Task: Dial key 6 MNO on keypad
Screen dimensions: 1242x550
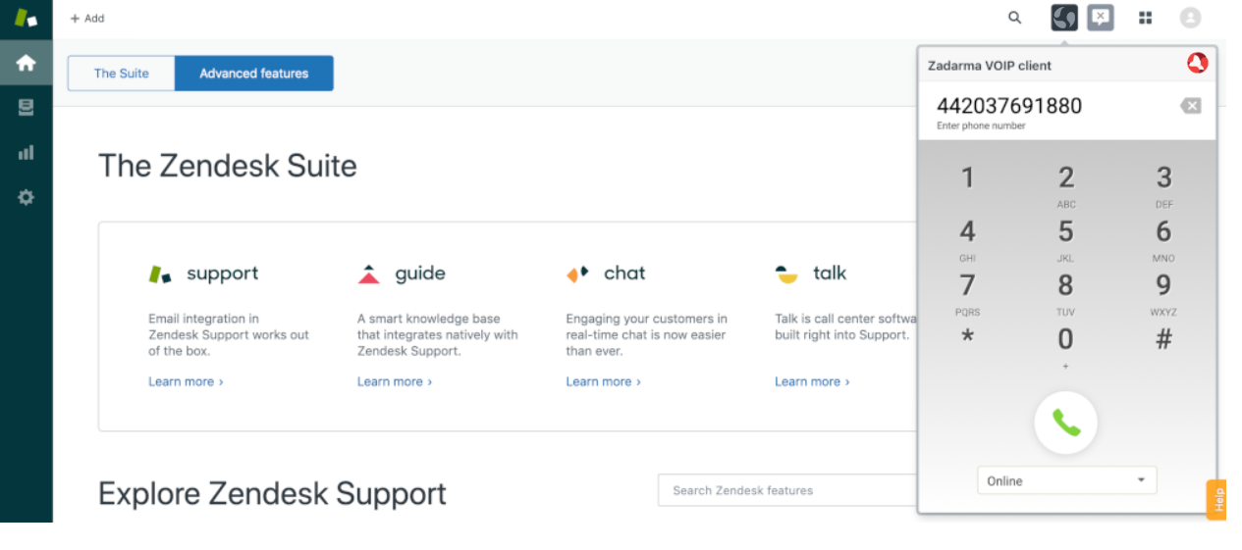Action: (x=1163, y=240)
